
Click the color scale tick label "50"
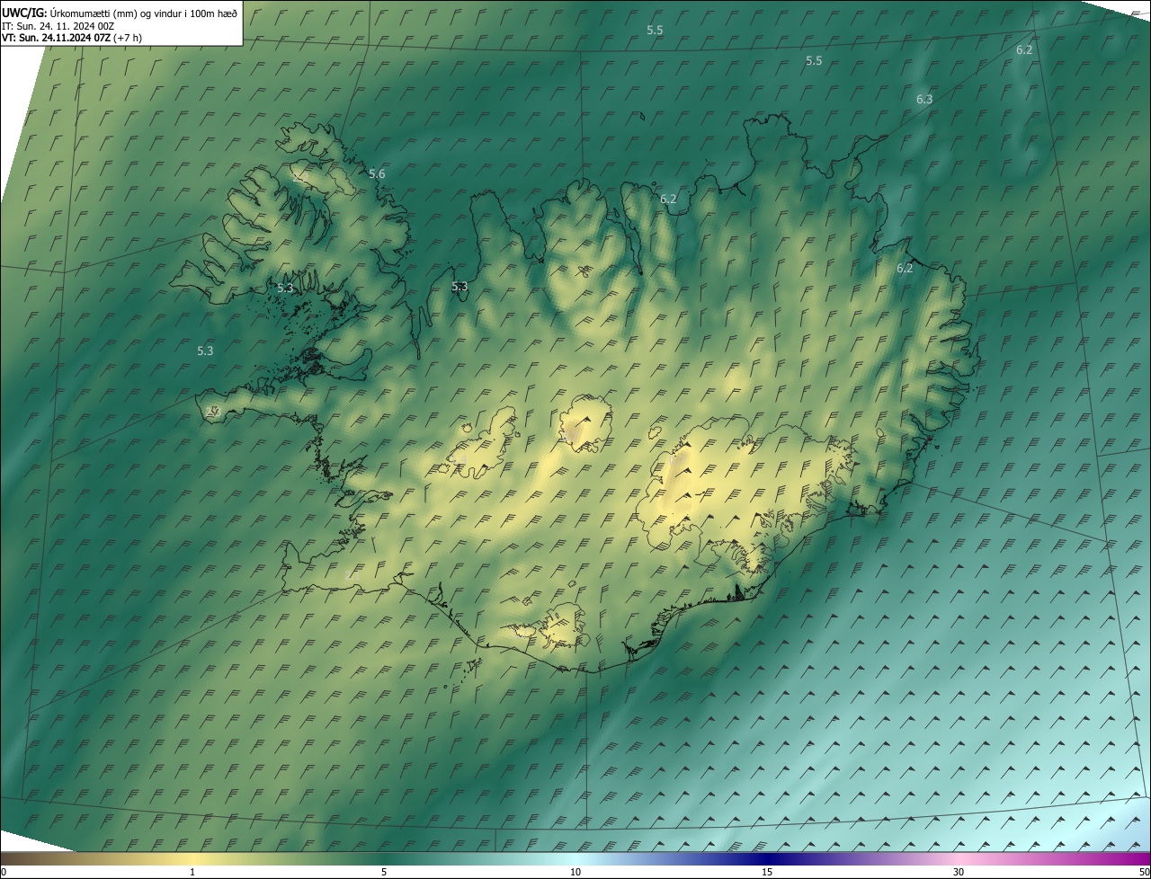click(1144, 872)
